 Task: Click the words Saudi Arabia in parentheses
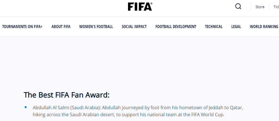coord(84,108)
